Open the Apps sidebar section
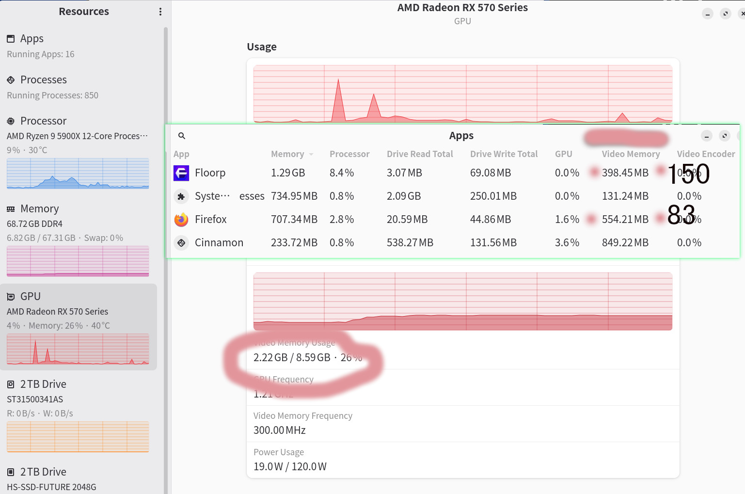 78,46
